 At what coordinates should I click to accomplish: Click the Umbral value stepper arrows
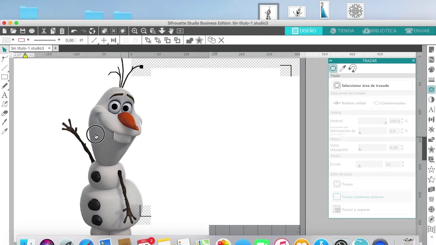coord(403,121)
